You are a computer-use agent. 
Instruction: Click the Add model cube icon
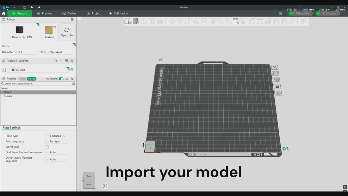pyautogui.click(x=128, y=21)
